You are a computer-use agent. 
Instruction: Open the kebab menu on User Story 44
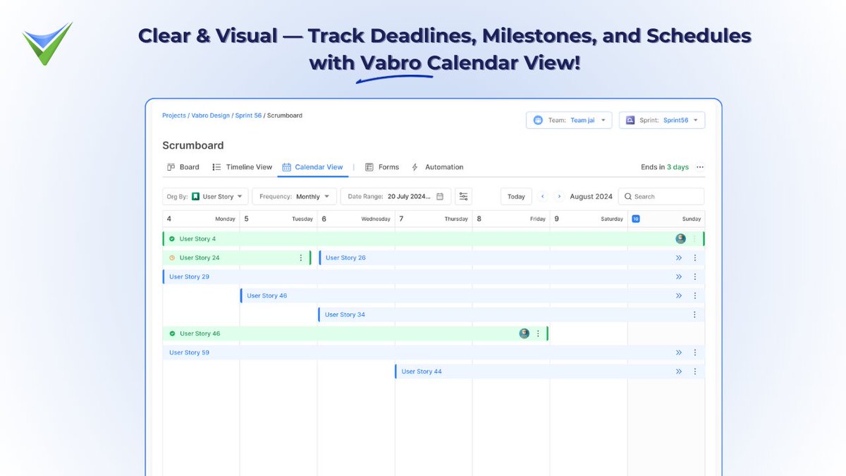[x=694, y=372]
